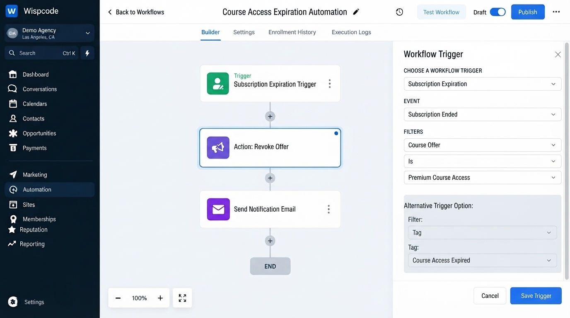Click the Test Workflow button

click(x=441, y=12)
